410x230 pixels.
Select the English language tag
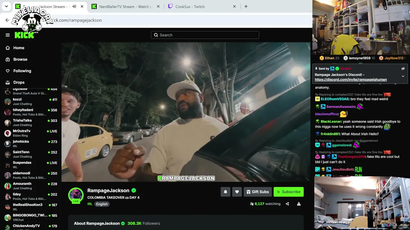click(102, 204)
